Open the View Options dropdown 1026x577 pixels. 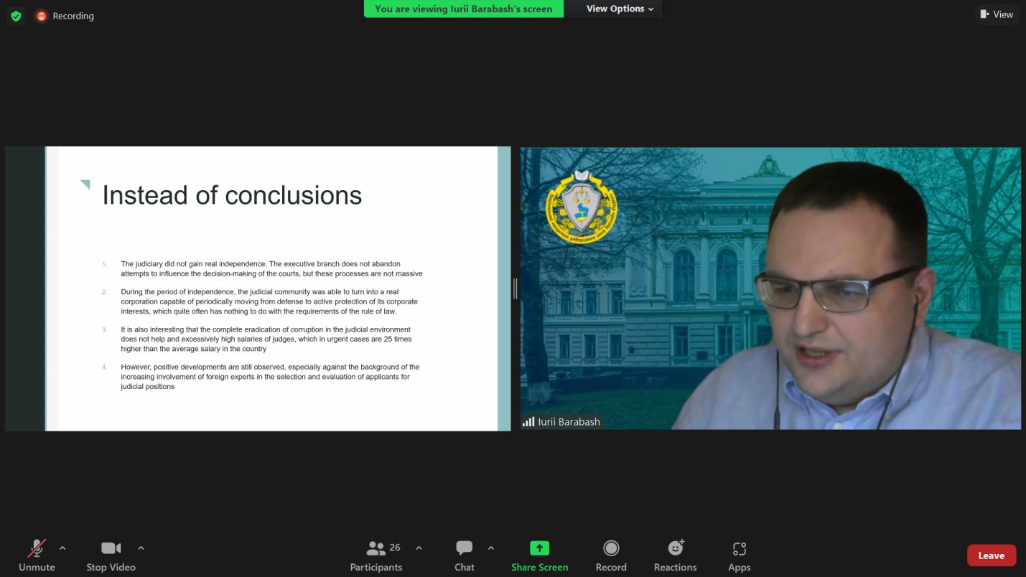(620, 9)
